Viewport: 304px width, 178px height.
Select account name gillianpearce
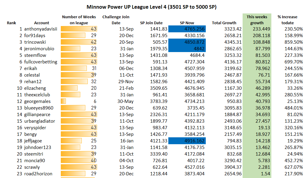(x=37, y=115)
